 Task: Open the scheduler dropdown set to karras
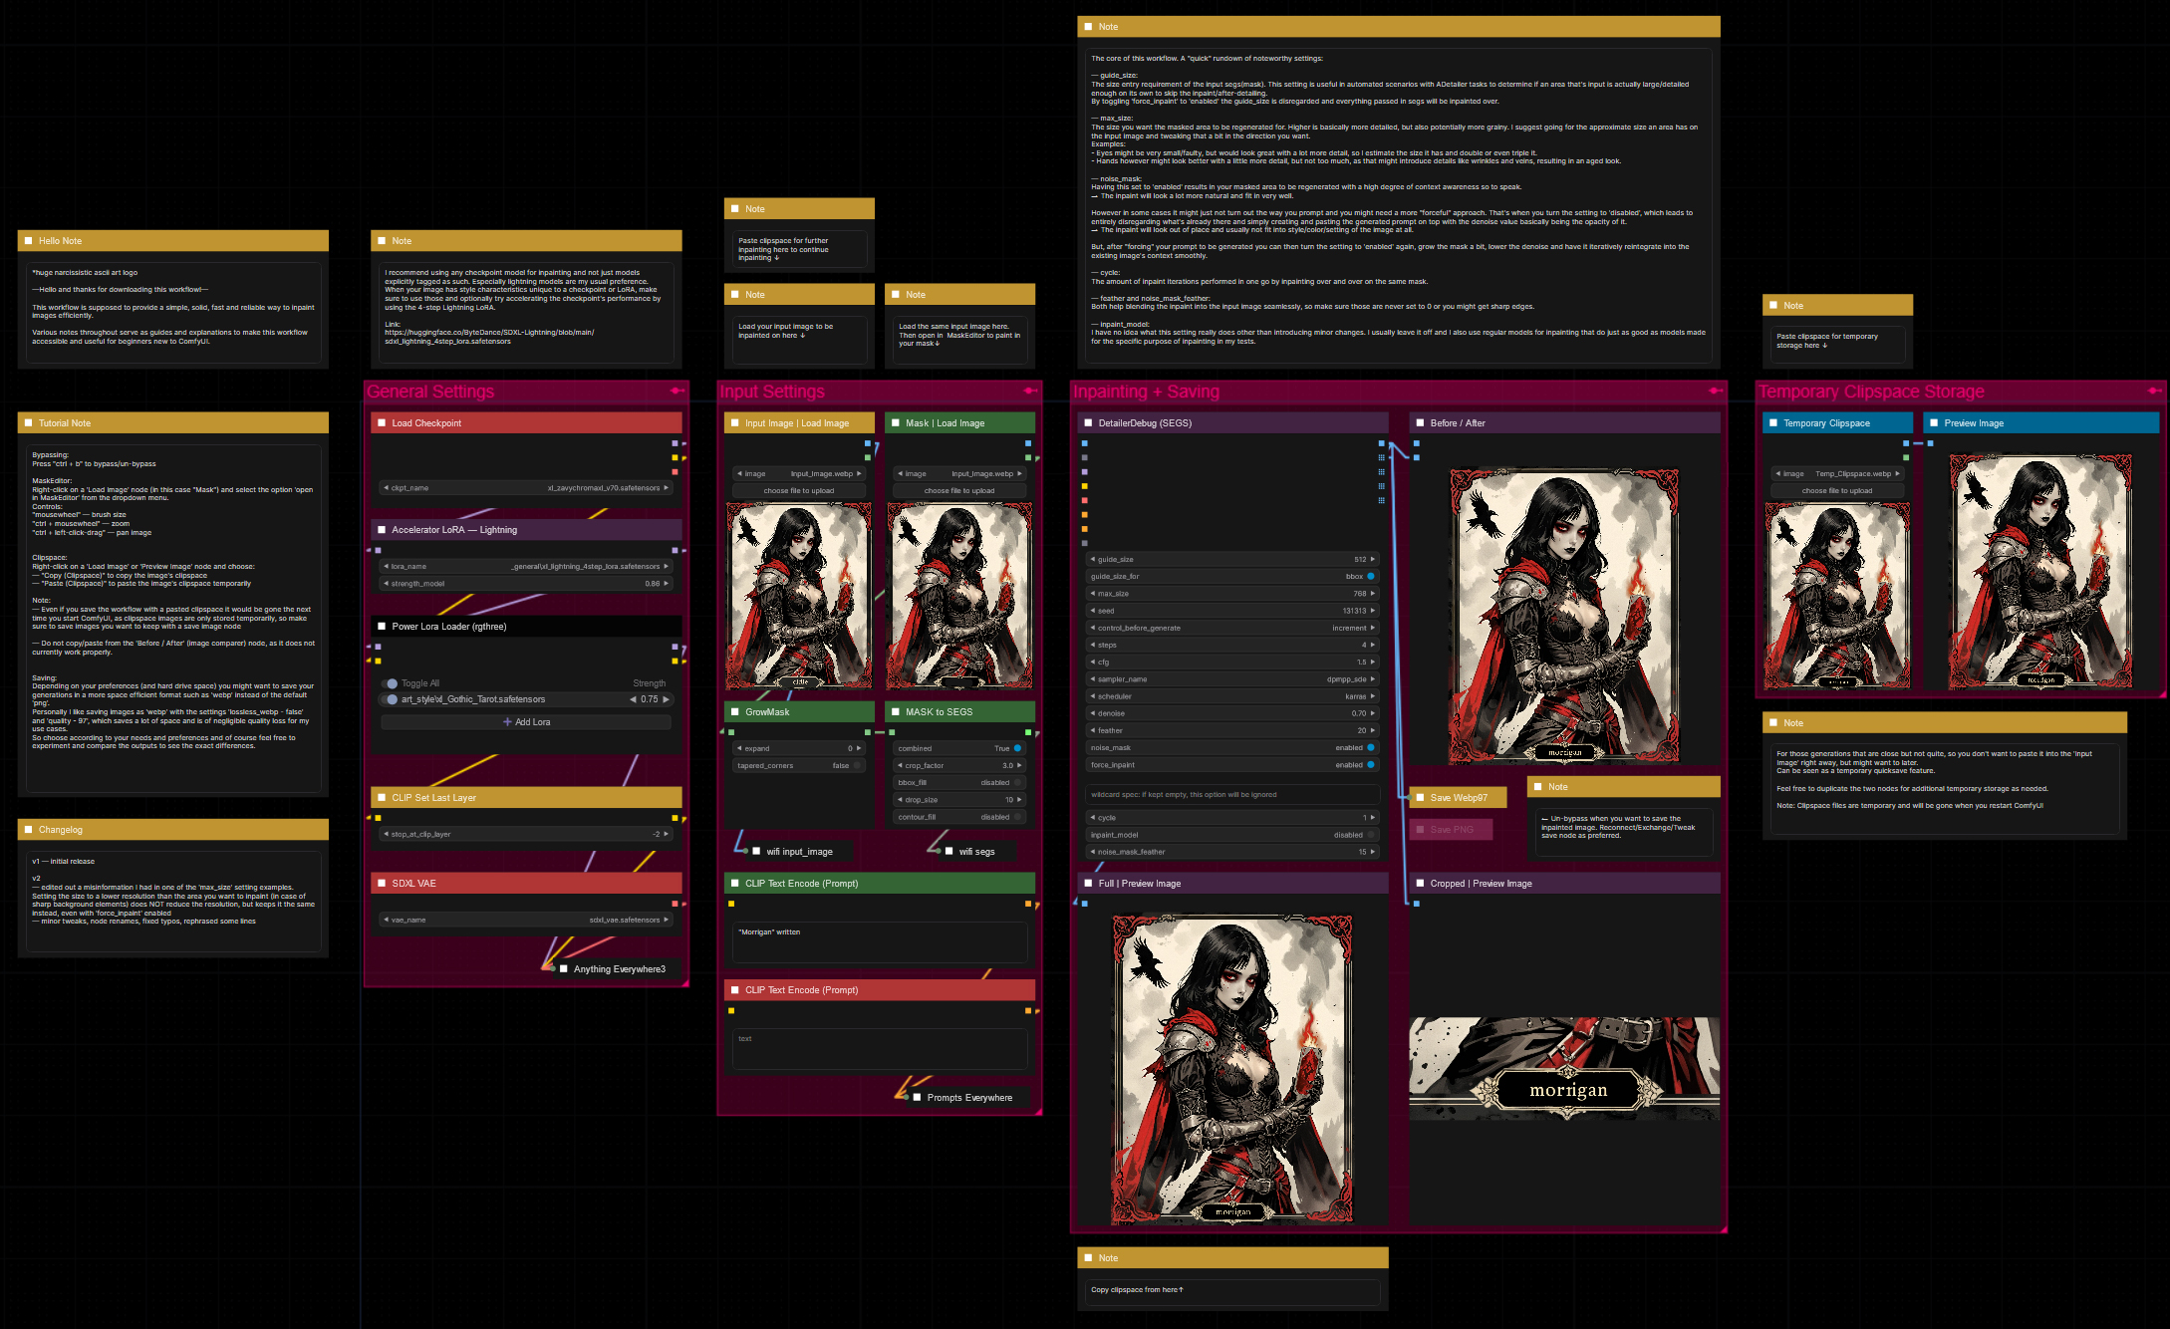click(x=1231, y=696)
